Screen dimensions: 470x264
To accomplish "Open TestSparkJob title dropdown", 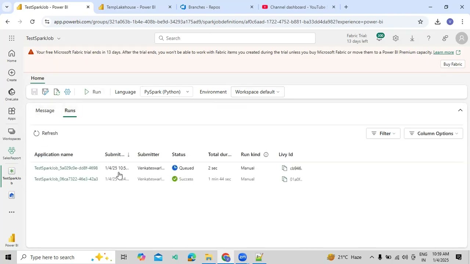I will tap(58, 38).
